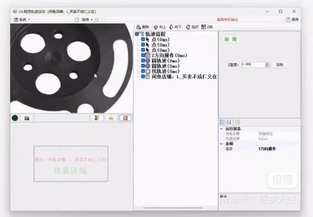313x217 pixels.
Task: Uncheck the first 点(0ms) step checkbox
Action: click(x=143, y=39)
